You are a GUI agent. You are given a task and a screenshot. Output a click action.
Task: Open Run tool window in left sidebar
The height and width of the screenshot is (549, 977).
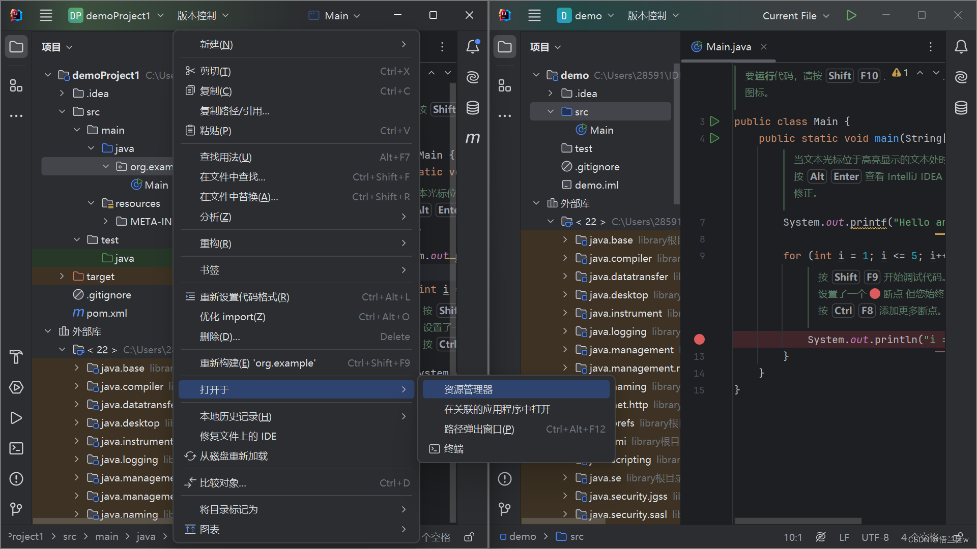tap(16, 418)
